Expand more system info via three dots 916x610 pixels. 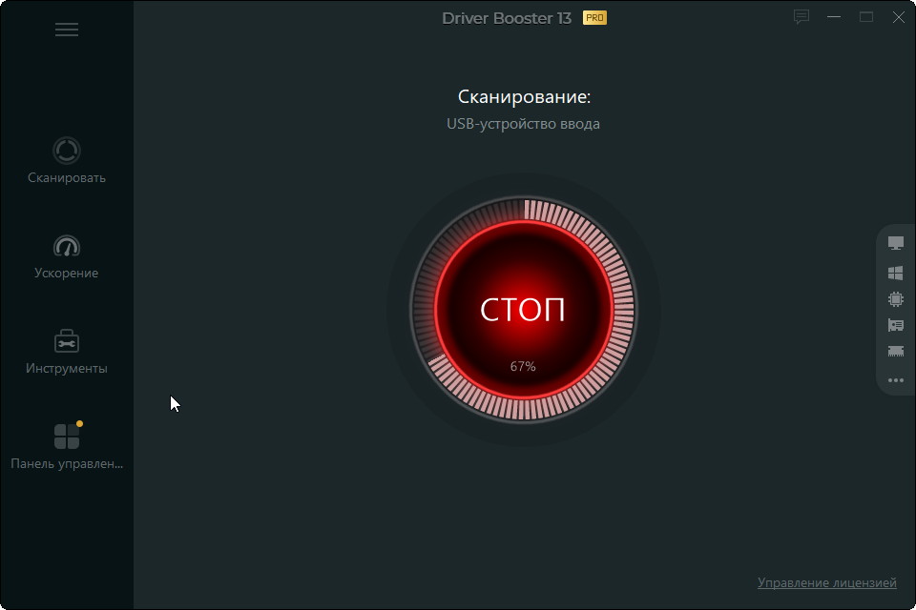[x=895, y=380]
